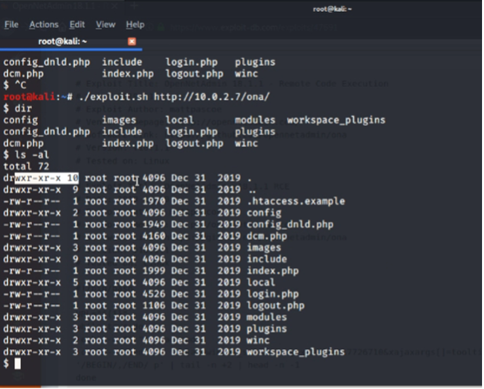Image resolution: width=484 pixels, height=389 pixels.
Task: Click file size 4526 of login.php
Action: pos(154,294)
